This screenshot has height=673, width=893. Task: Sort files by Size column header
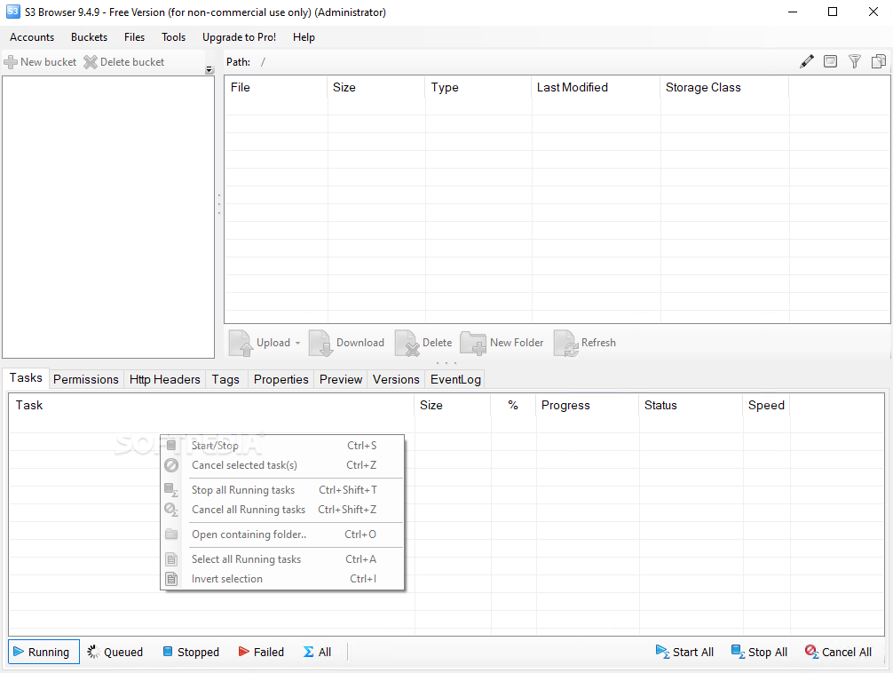376,87
